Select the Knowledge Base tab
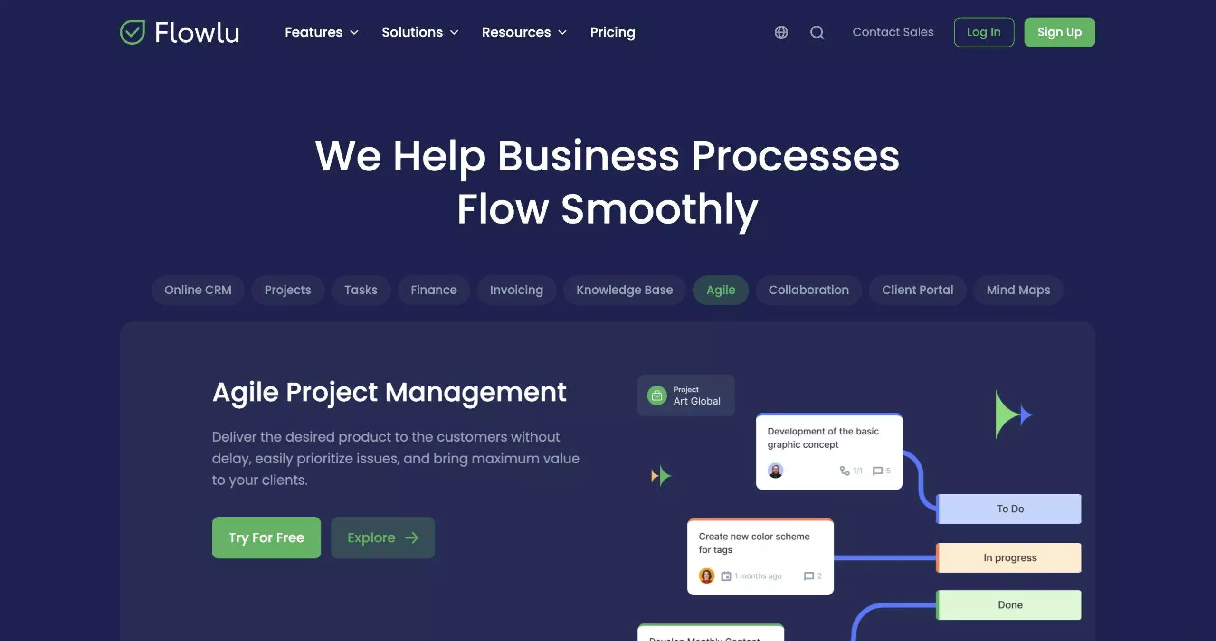The image size is (1216, 641). 624,290
